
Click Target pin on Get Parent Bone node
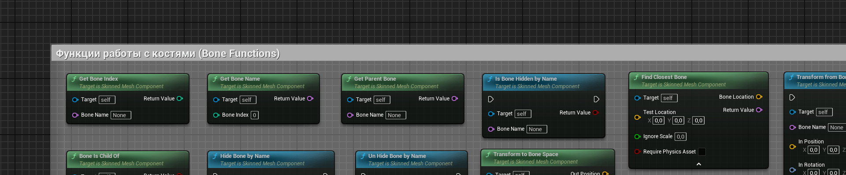tap(350, 100)
